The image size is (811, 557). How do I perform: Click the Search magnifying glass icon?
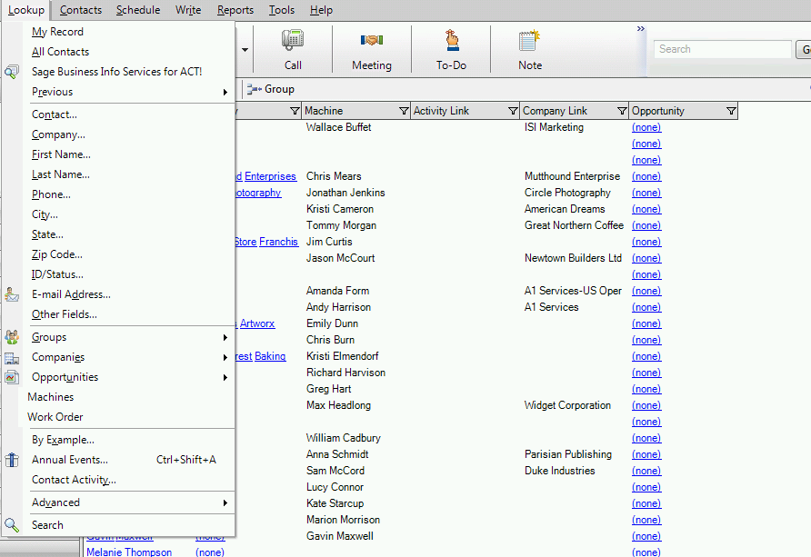pos(12,525)
